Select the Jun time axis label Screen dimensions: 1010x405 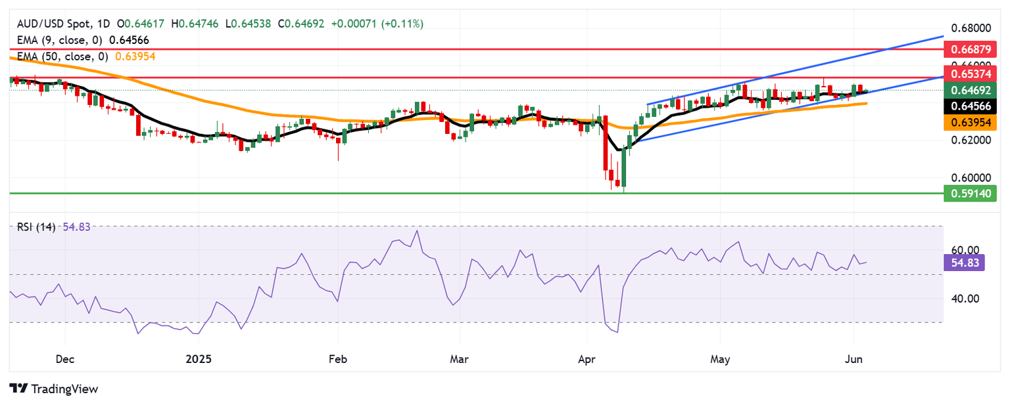coord(853,359)
